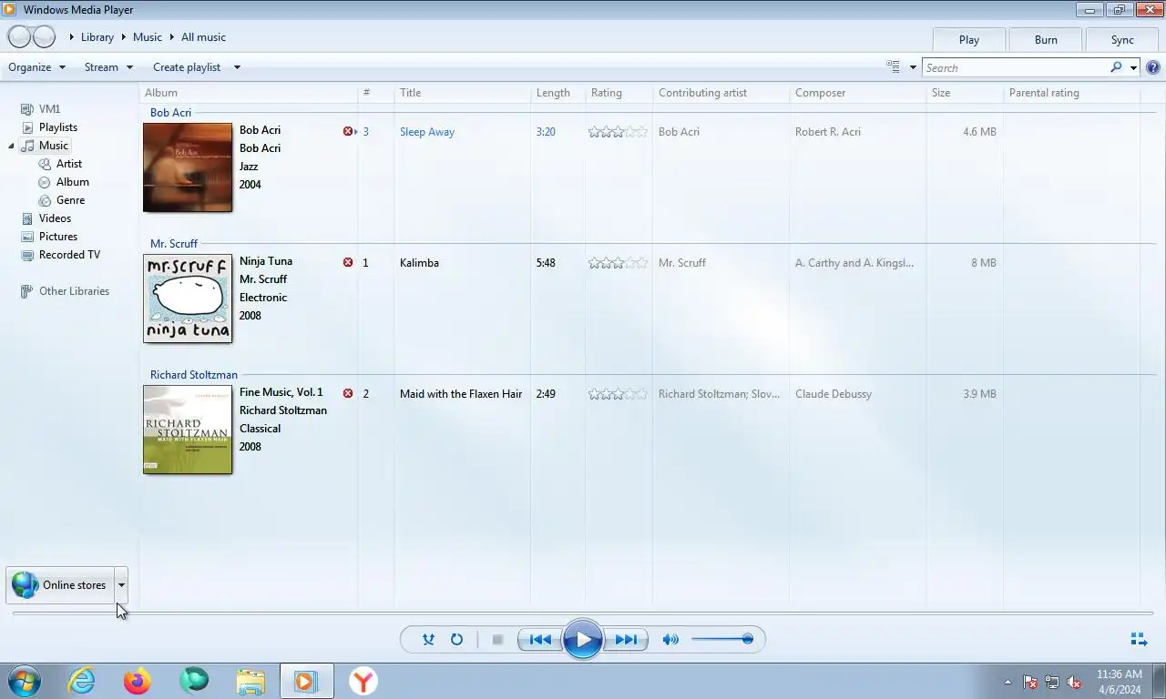Select VM1 in the navigation pane
This screenshot has width=1166, height=699.
[x=49, y=109]
